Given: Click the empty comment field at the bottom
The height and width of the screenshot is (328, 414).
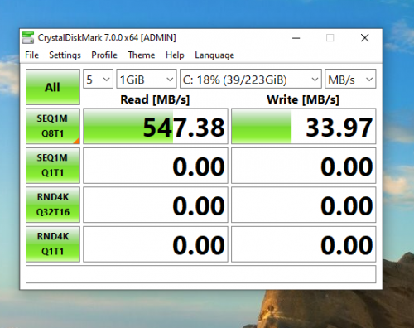Looking at the screenshot, I should [201, 274].
